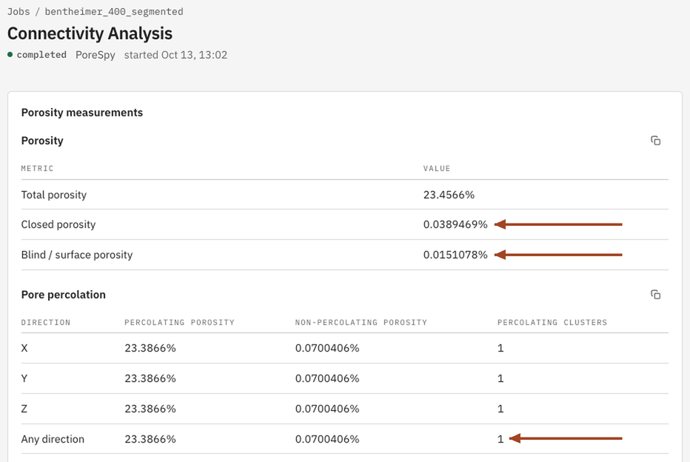
Task: Select the 'Total porosity' metric label
Action: click(54, 195)
